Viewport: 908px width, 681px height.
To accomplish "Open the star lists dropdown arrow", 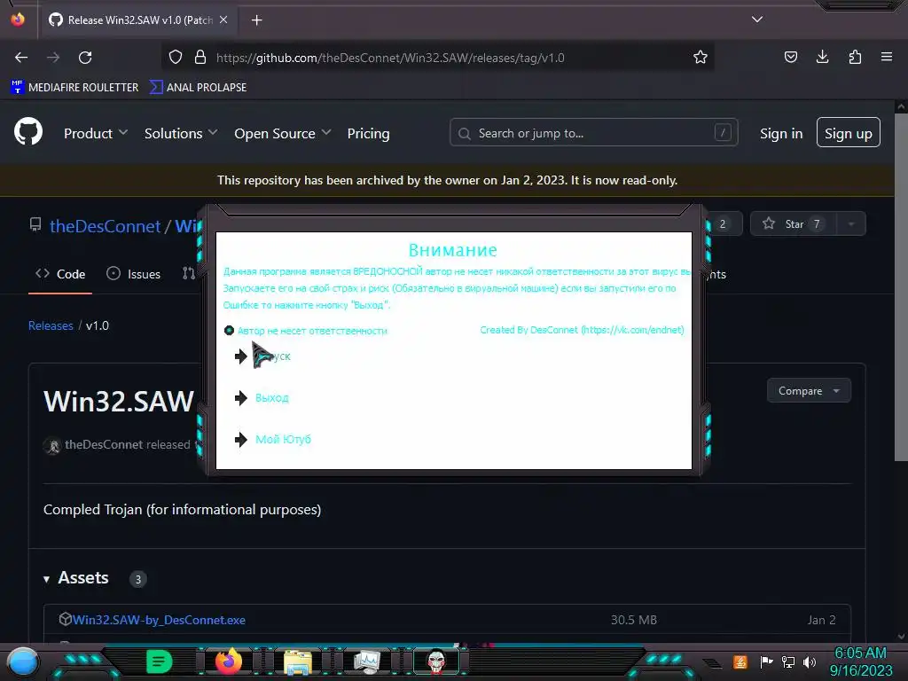I will coord(851,224).
